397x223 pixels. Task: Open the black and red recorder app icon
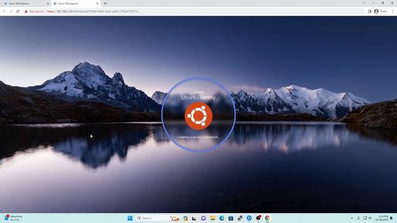point(258,218)
